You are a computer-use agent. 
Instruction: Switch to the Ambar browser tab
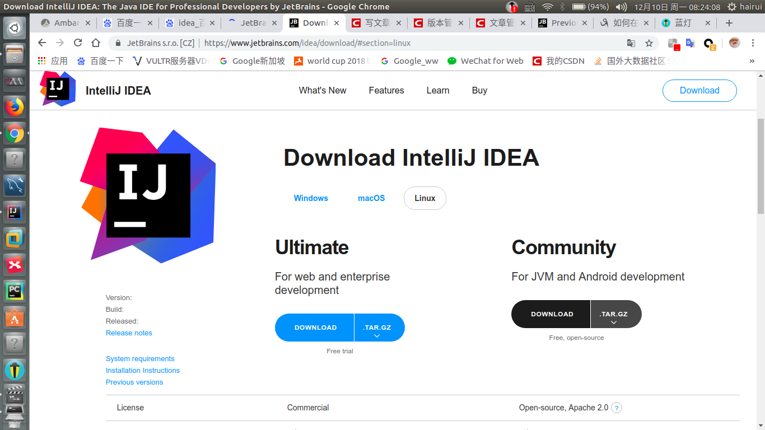point(66,23)
